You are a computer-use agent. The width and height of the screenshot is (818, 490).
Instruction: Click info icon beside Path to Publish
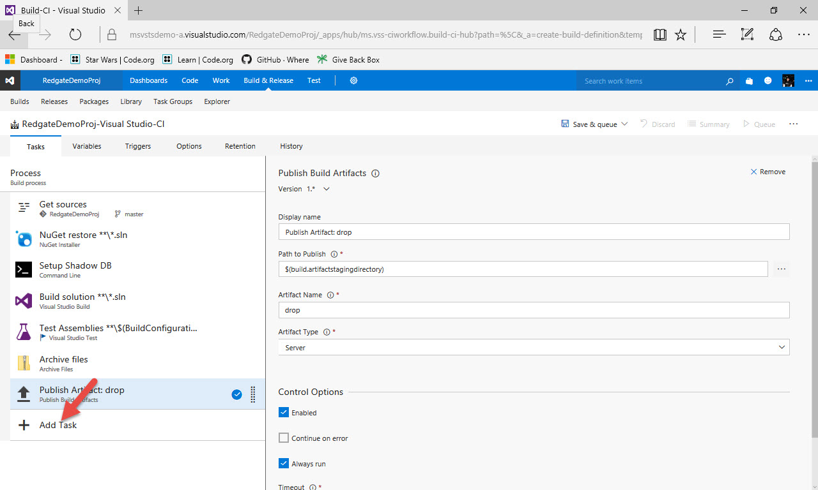pyautogui.click(x=334, y=254)
